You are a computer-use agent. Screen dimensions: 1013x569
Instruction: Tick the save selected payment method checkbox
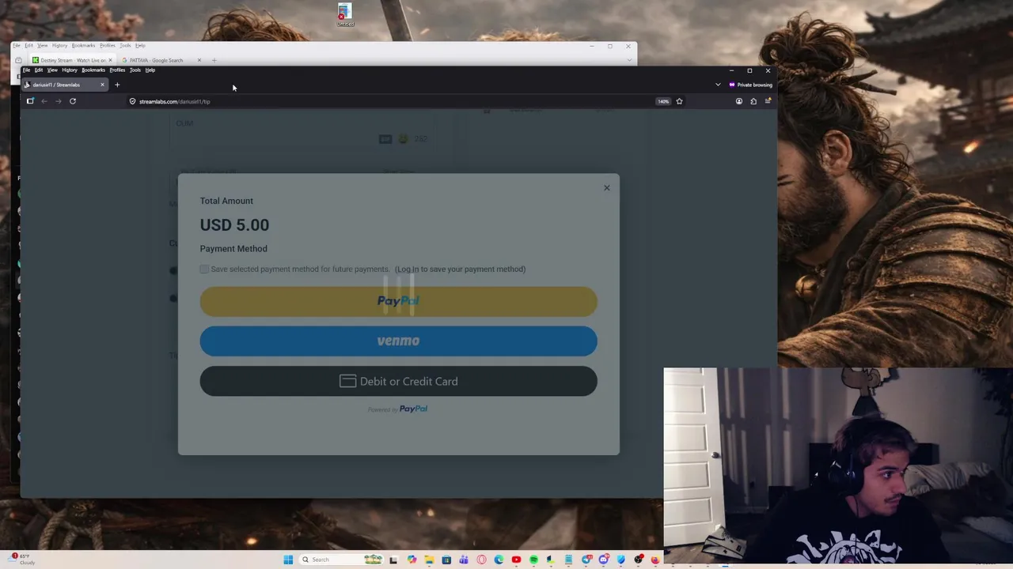click(x=204, y=269)
